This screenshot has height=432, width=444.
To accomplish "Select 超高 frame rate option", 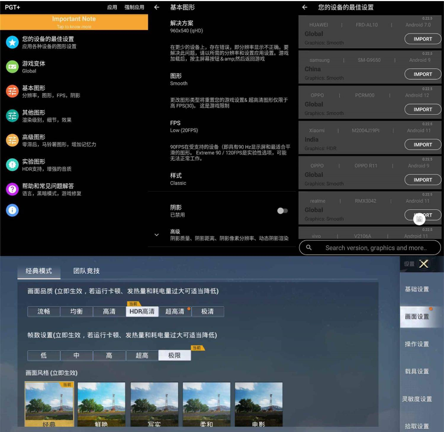I will [142, 355].
